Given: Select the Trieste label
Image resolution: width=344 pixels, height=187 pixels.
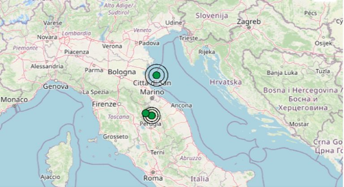Looking at the screenshot, I should click(189, 38).
